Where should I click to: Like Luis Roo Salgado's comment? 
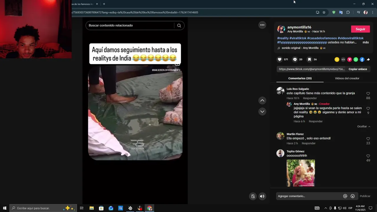(x=368, y=94)
